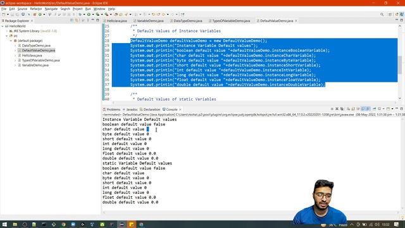Click the Clear Console icon

348,109
